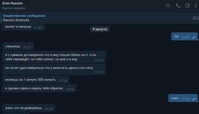Select the message 'можешь на 1 минуту 300 скинуть'
The width and height of the screenshot is (199, 114).
(x=36, y=80)
